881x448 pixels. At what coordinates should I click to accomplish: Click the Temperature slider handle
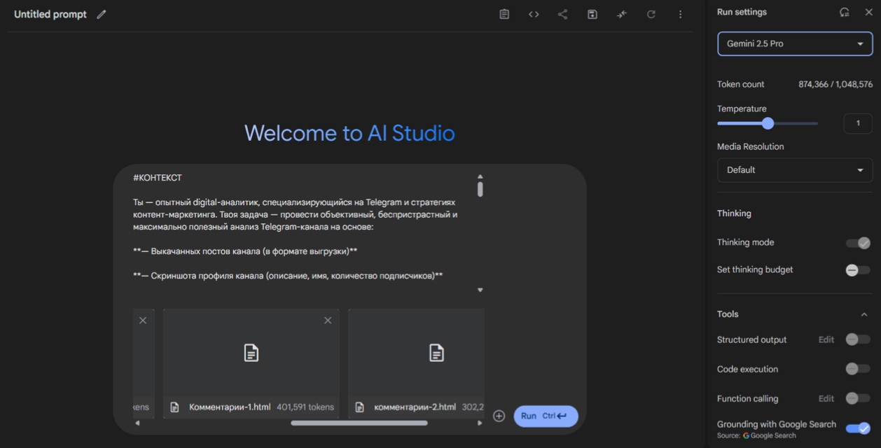[x=768, y=123]
